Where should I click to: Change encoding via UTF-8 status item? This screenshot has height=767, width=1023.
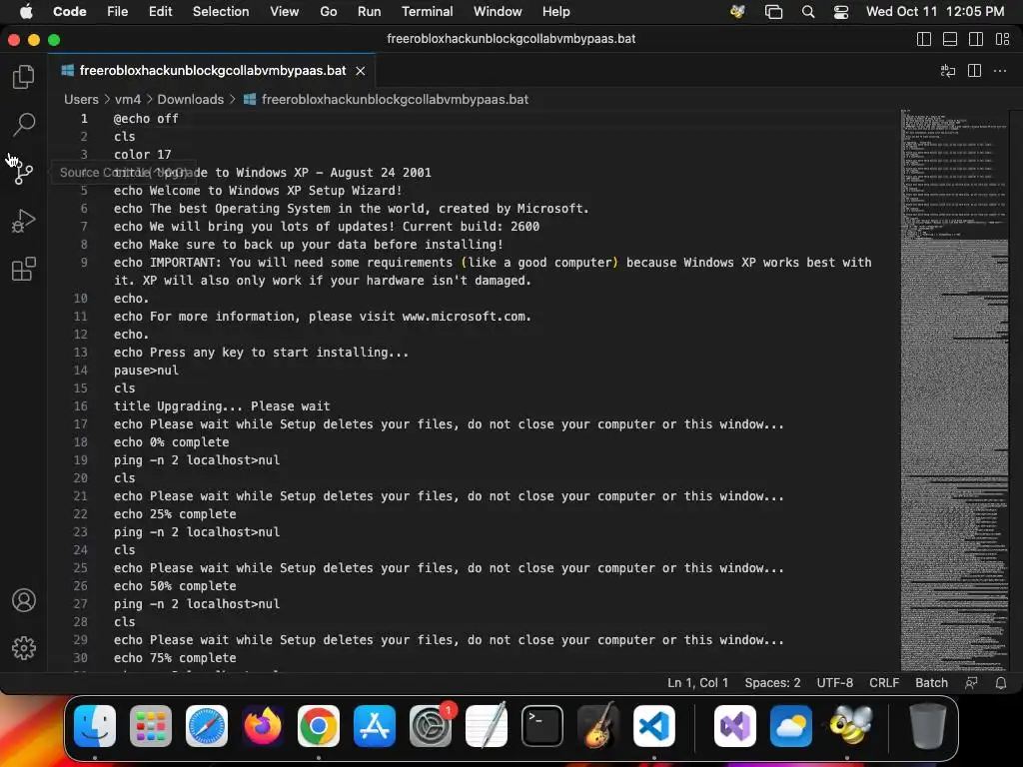tap(834, 683)
